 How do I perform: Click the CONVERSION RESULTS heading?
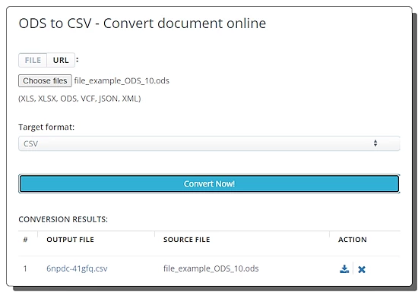(63, 219)
